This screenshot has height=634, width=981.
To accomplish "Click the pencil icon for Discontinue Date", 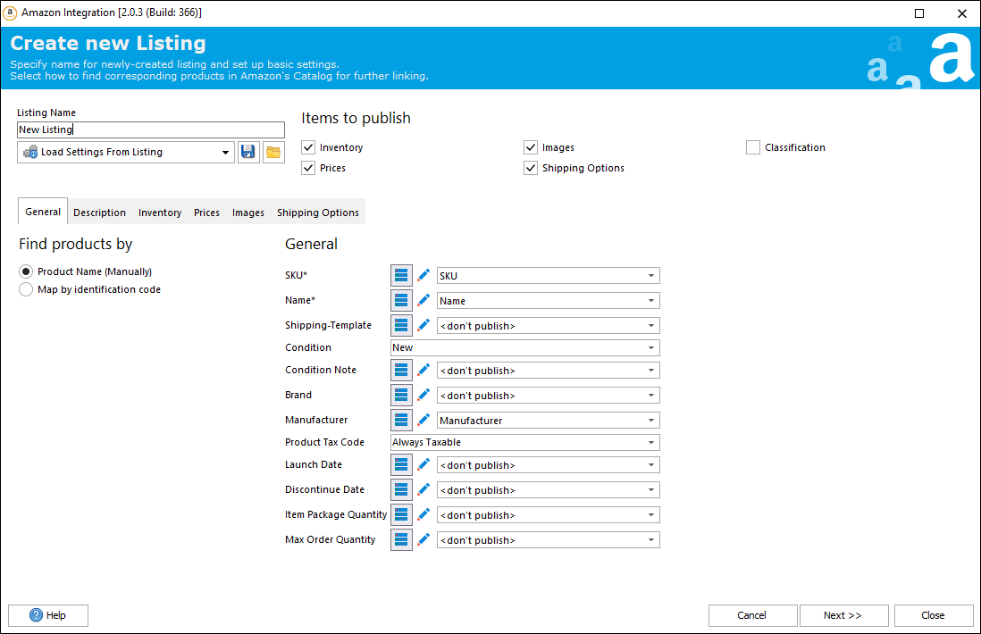I will (x=423, y=489).
